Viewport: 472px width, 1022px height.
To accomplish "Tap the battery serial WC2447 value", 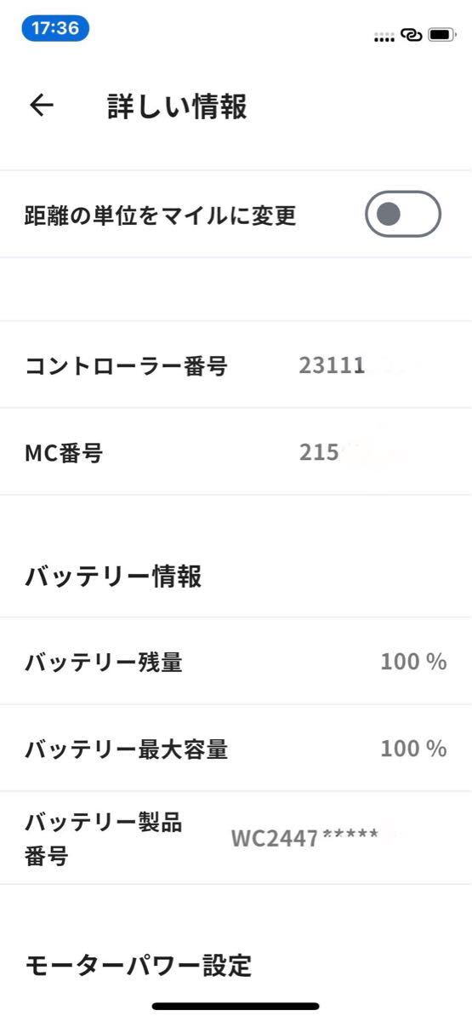I will pos(304,838).
